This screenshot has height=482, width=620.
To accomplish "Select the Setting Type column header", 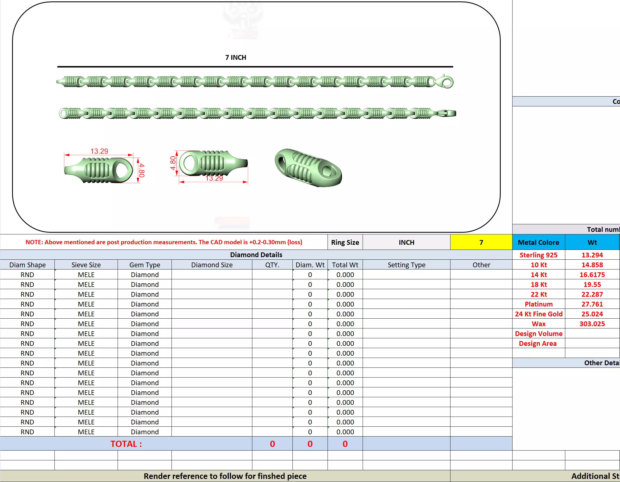I will pyautogui.click(x=406, y=264).
